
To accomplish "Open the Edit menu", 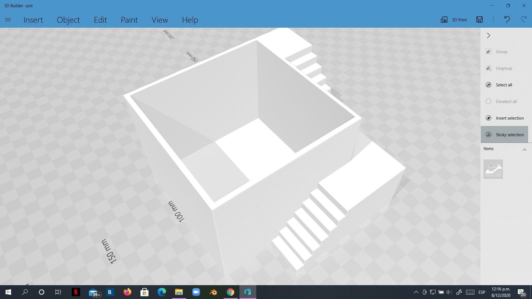I will coord(100,20).
